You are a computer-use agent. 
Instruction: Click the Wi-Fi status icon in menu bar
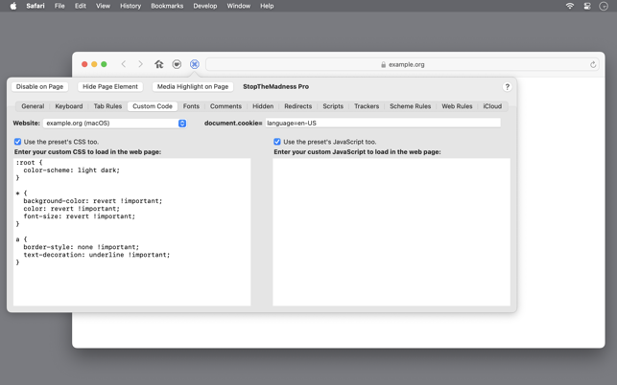[570, 6]
